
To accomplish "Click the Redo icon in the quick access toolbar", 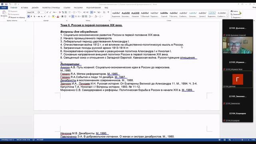I will point(15,4).
